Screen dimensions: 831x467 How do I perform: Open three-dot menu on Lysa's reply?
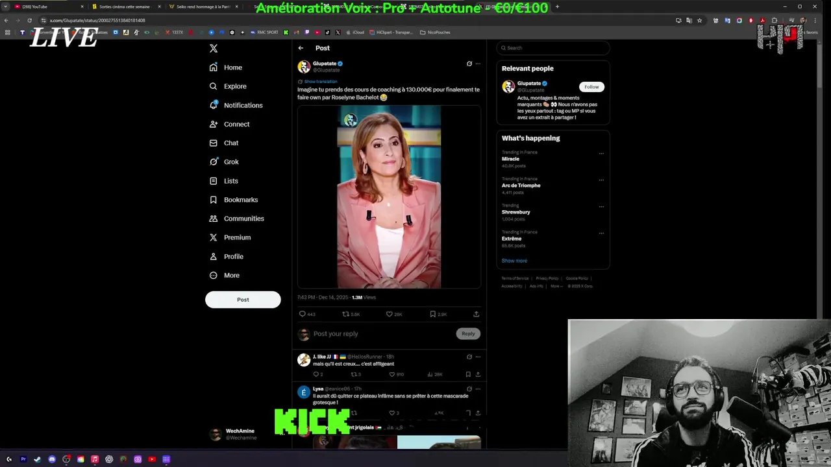click(478, 389)
